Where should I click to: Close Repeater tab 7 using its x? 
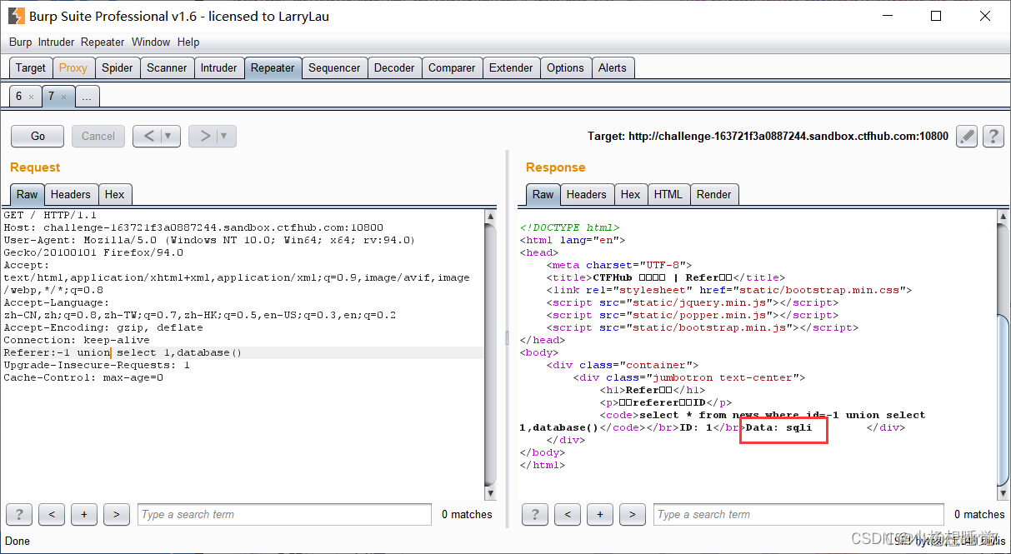pyautogui.click(x=63, y=97)
